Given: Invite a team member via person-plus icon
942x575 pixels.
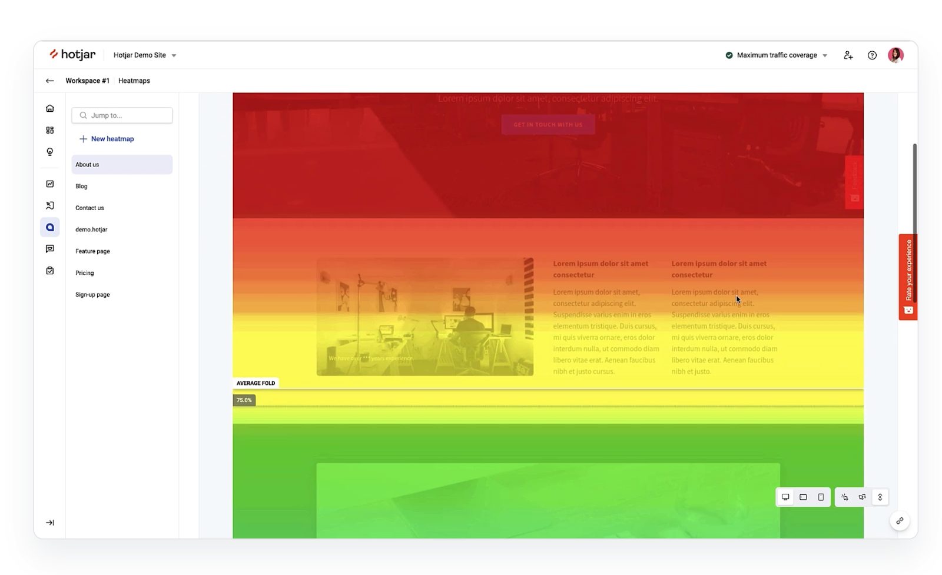Looking at the screenshot, I should coord(848,55).
